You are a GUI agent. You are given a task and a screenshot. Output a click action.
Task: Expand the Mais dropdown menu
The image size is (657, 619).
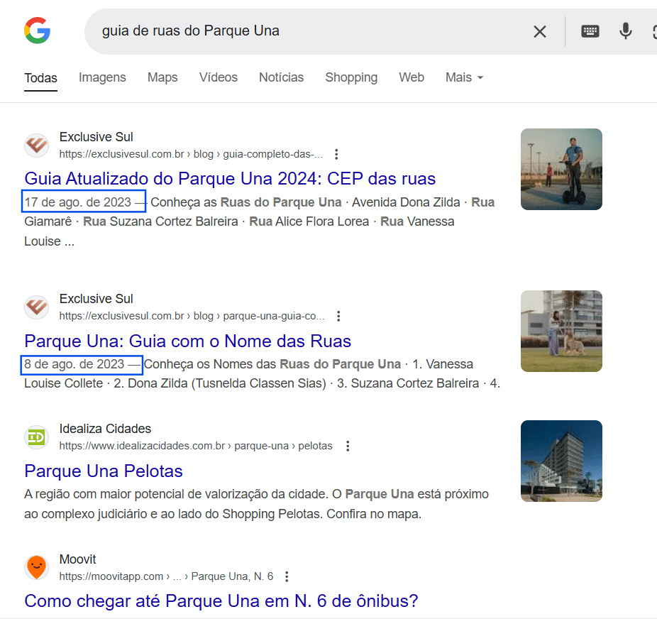tap(464, 77)
